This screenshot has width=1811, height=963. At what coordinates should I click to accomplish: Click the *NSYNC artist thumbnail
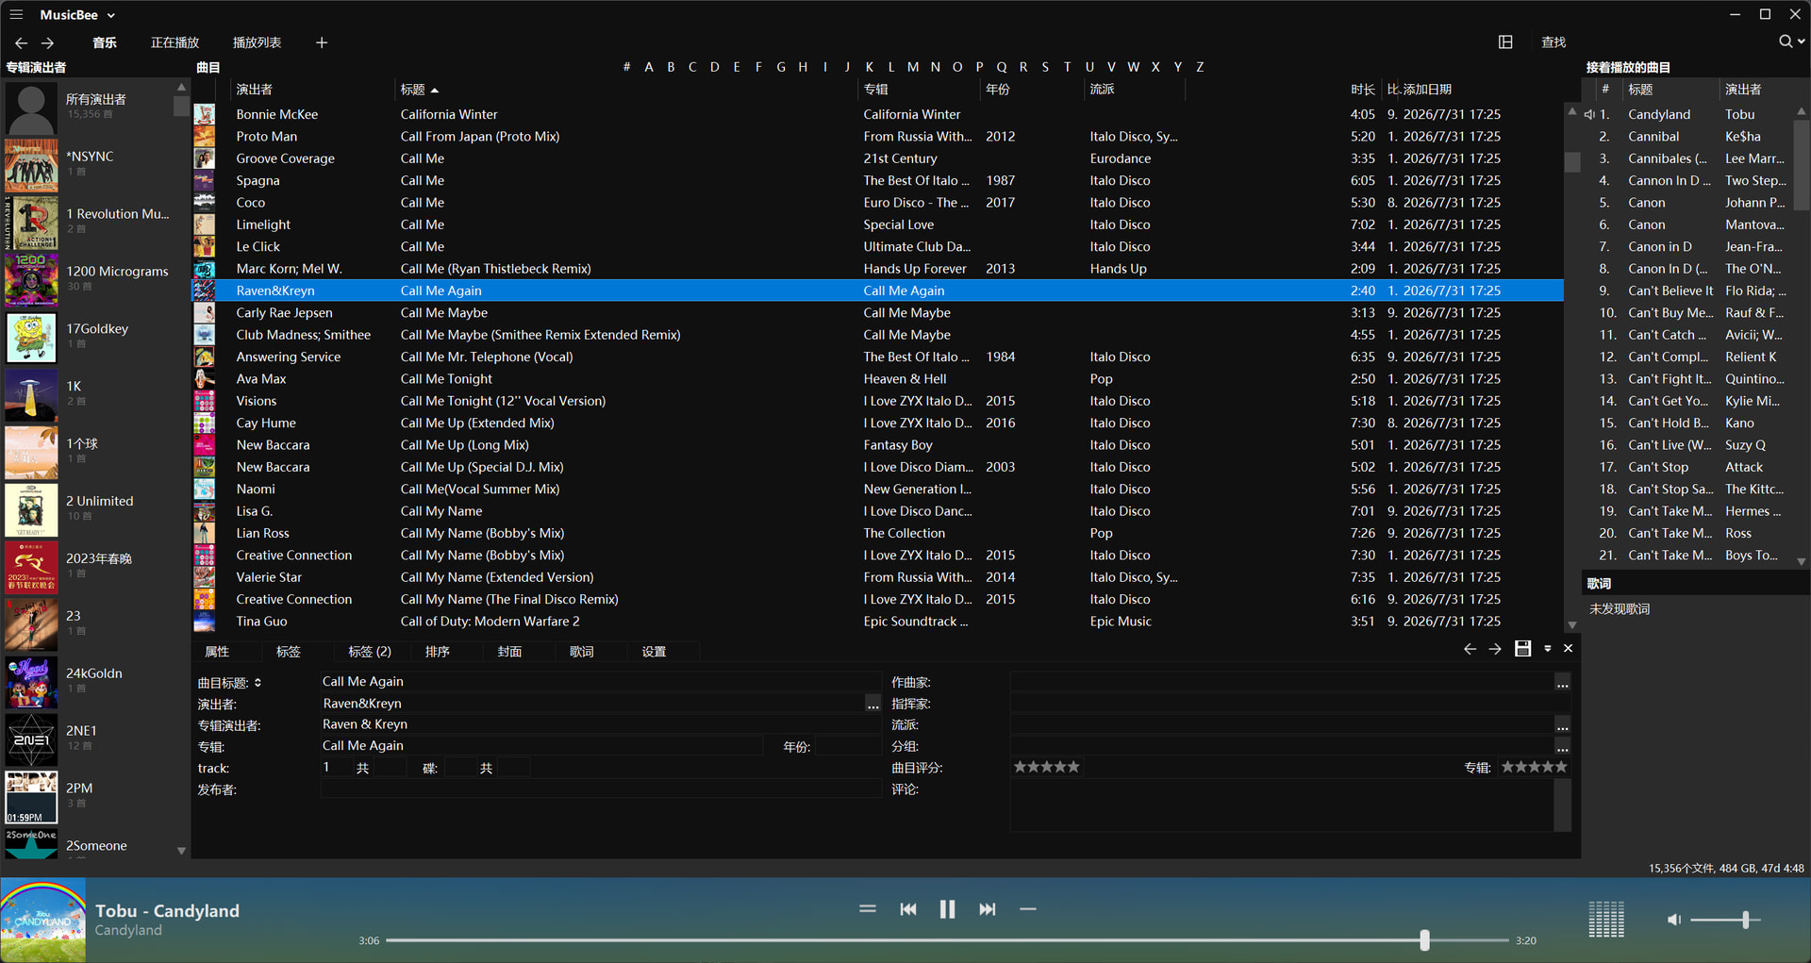31,165
